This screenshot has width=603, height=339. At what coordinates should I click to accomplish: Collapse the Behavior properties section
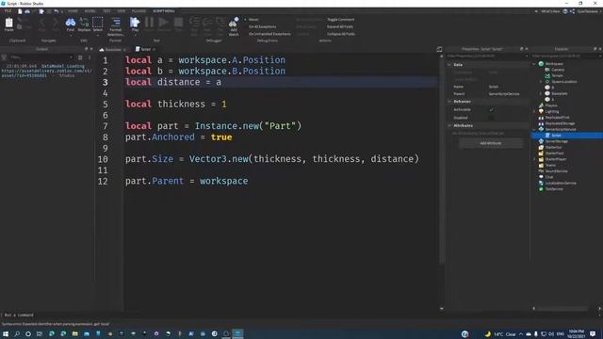(x=449, y=102)
